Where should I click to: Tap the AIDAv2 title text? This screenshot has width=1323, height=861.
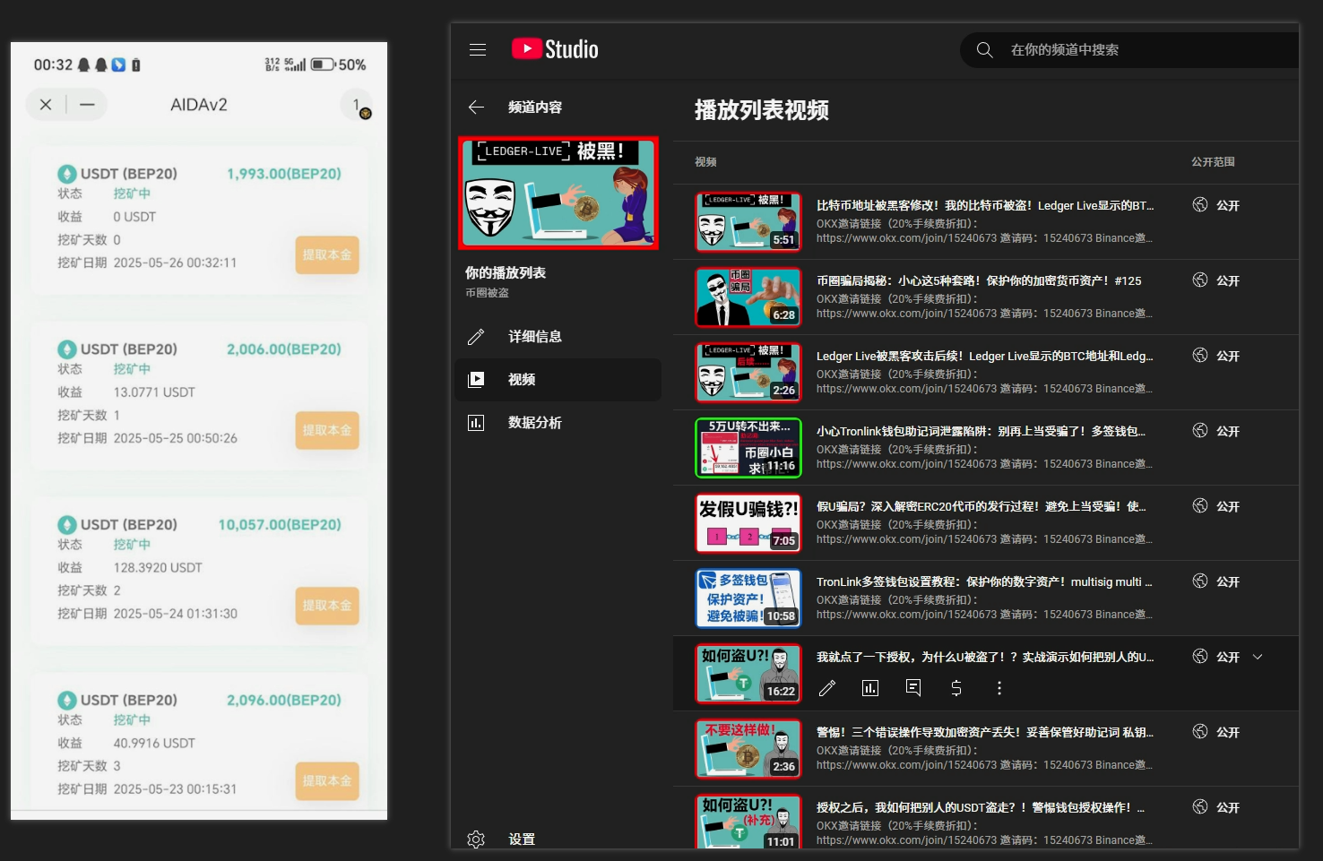coord(199,105)
